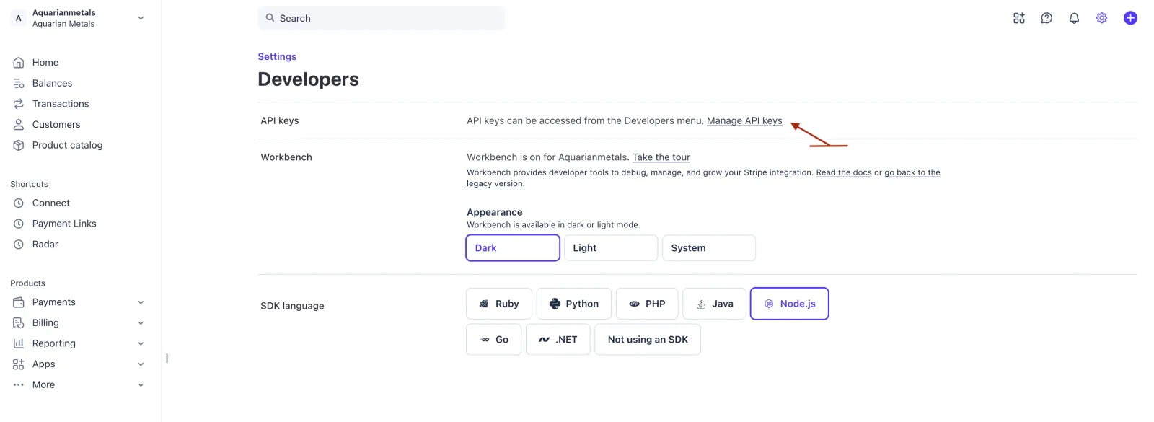Image resolution: width=1154 pixels, height=422 pixels.
Task: Open the notifications bell
Action: coord(1074,18)
